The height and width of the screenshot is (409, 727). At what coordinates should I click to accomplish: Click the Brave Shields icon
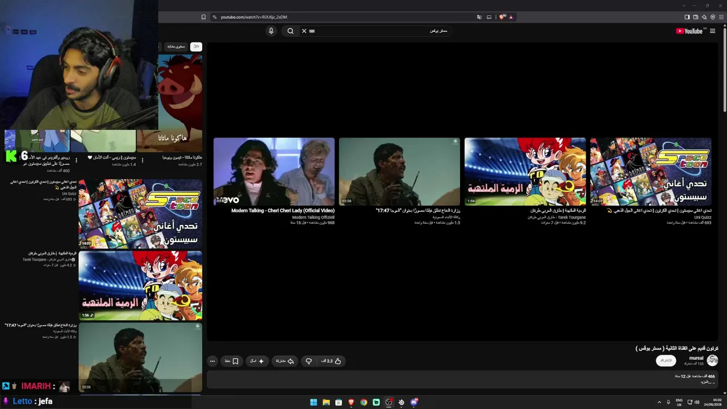502,17
